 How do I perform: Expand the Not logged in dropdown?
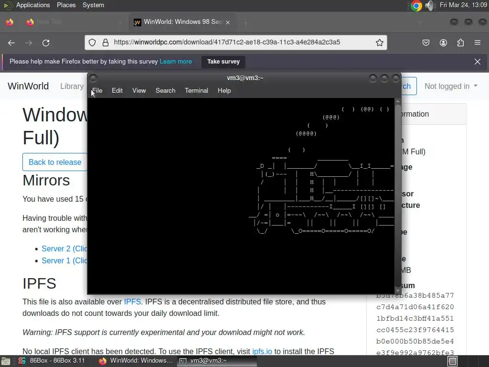[451, 86]
